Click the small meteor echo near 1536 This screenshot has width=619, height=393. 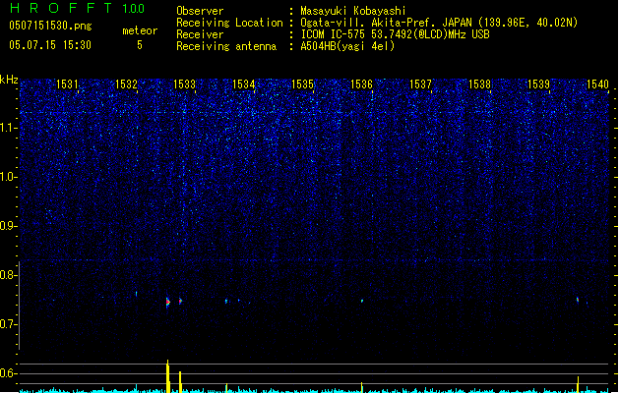coord(362,301)
